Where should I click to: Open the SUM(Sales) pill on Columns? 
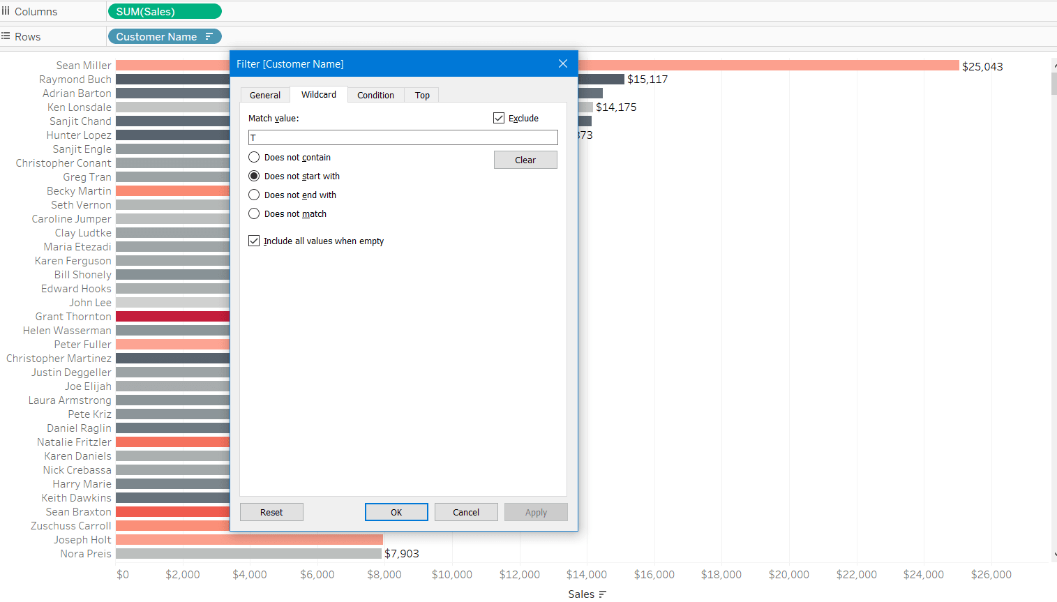pos(165,12)
